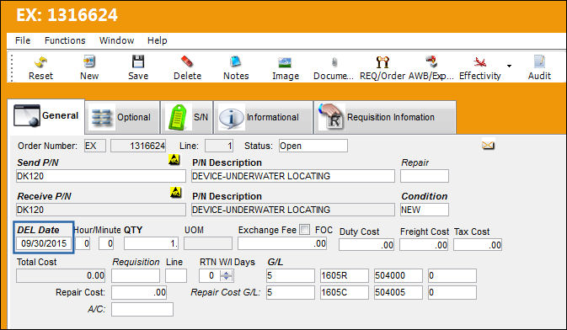
Task: Click the A/C input field
Action: pos(142,310)
